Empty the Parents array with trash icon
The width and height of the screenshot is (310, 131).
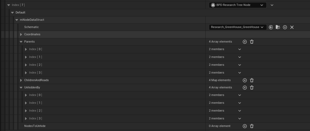(x=252, y=42)
